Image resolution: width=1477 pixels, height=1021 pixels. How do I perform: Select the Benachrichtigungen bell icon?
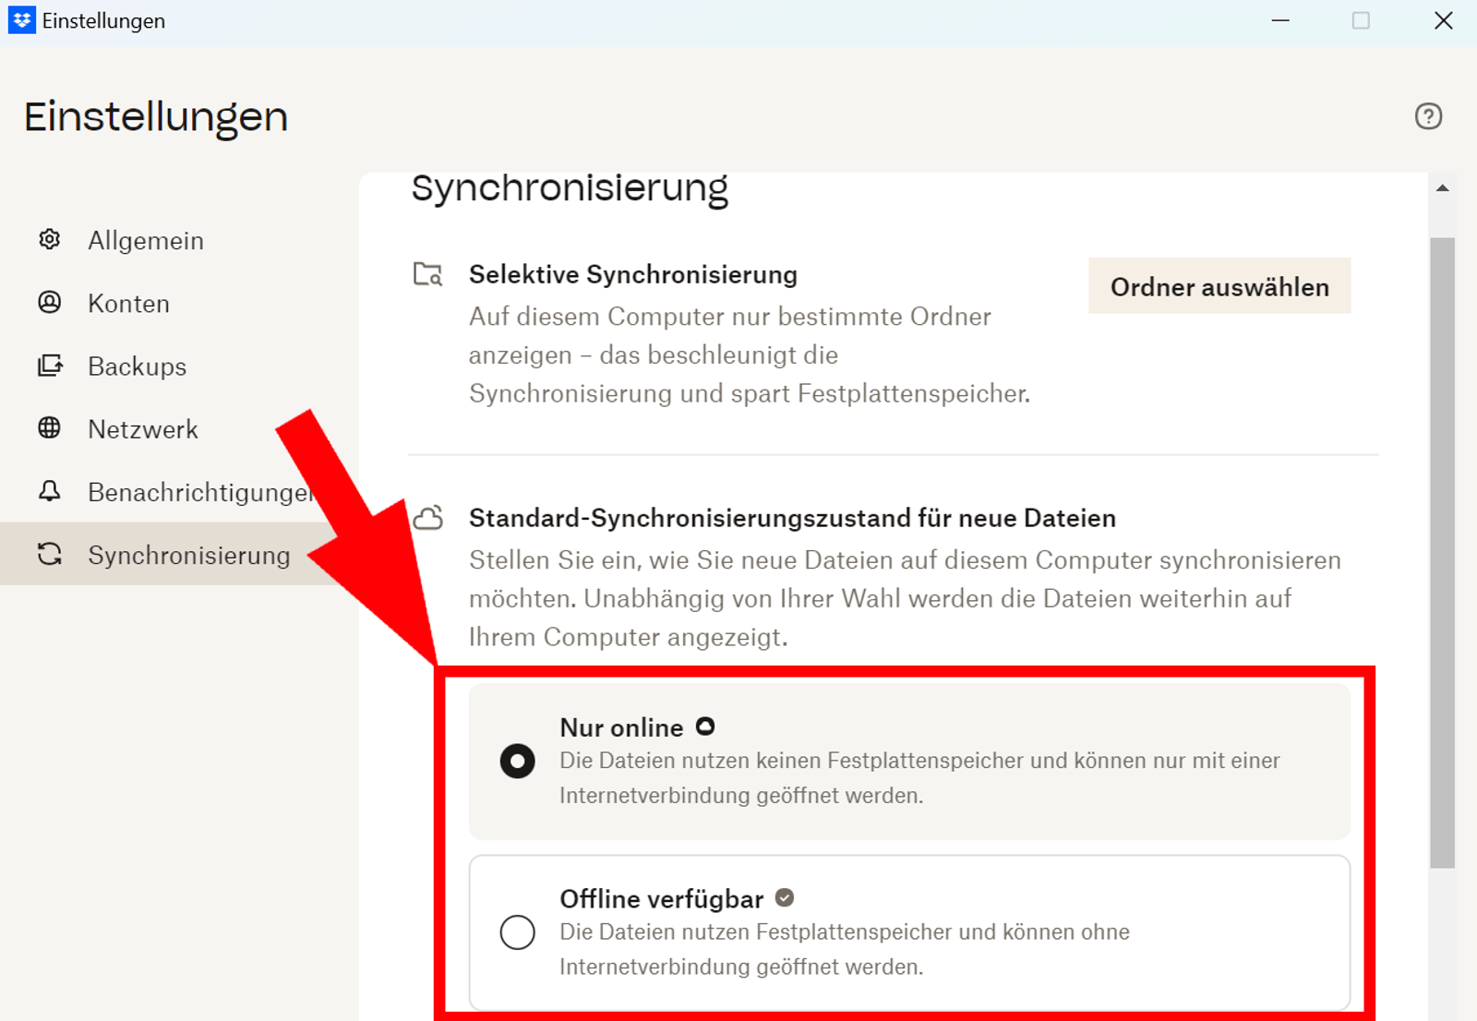click(x=48, y=491)
